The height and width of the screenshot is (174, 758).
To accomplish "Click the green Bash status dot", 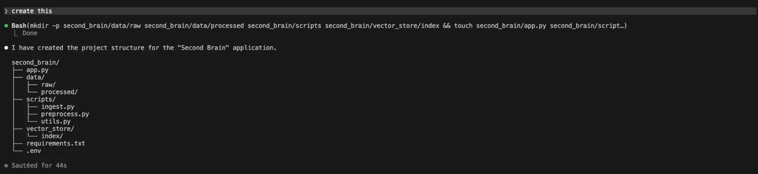I will [6, 26].
